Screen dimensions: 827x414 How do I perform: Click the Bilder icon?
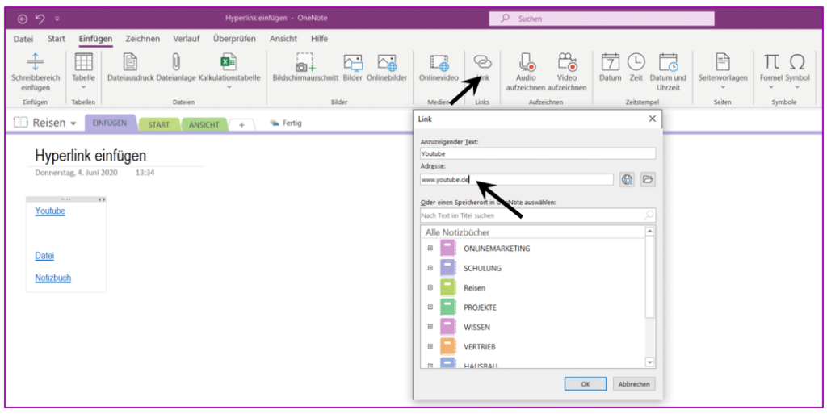point(353,62)
